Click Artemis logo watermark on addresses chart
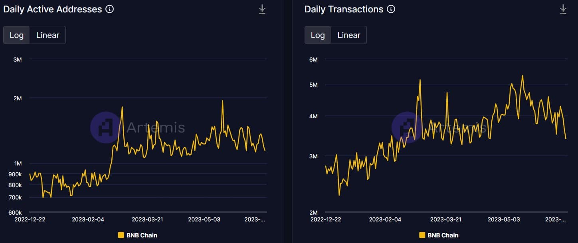Viewport: 578px width, 243px height. point(105,127)
